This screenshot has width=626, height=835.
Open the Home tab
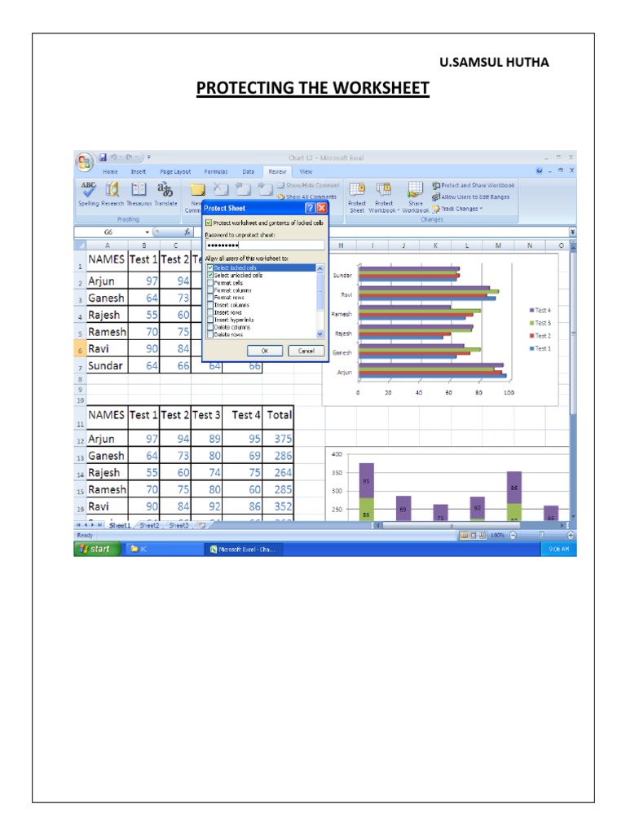click(x=110, y=171)
